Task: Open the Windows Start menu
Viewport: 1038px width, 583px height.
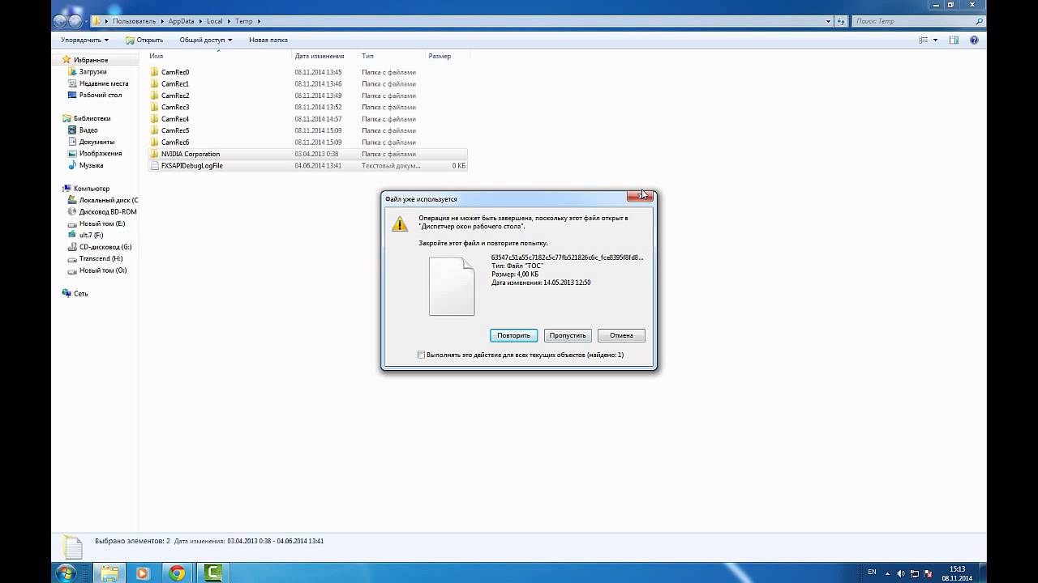Action: tap(66, 573)
